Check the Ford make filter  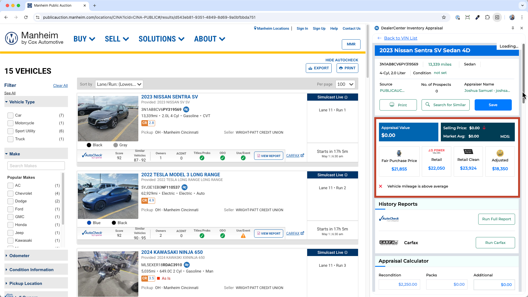pos(10,209)
